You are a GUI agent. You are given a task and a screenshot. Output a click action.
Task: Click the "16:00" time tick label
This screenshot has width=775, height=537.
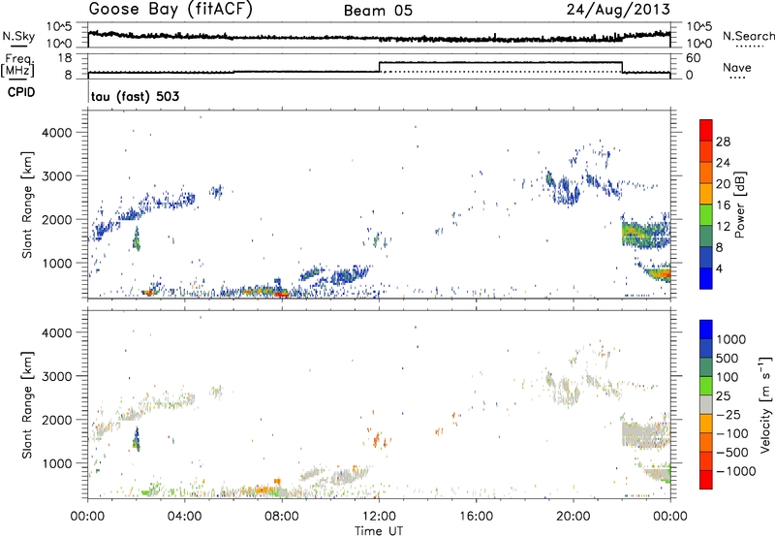(x=476, y=517)
